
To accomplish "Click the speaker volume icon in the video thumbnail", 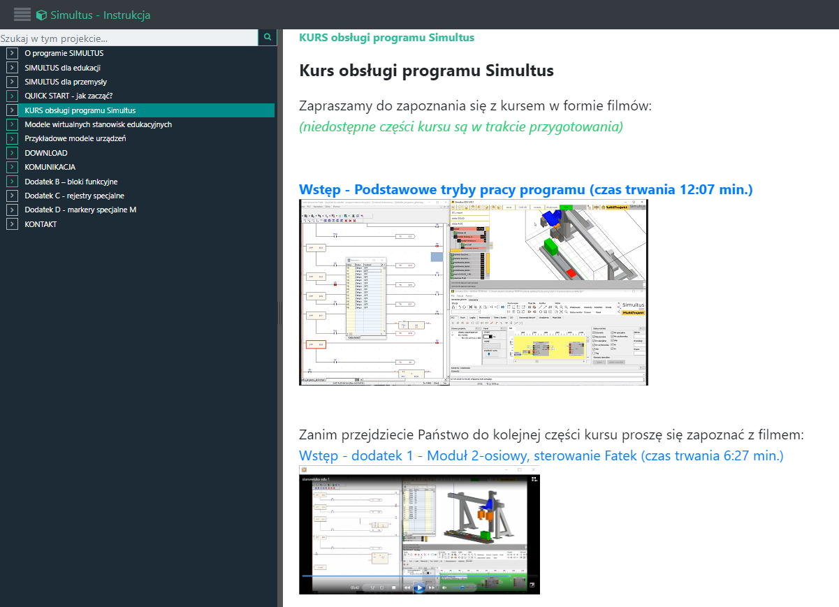I will pyautogui.click(x=444, y=587).
